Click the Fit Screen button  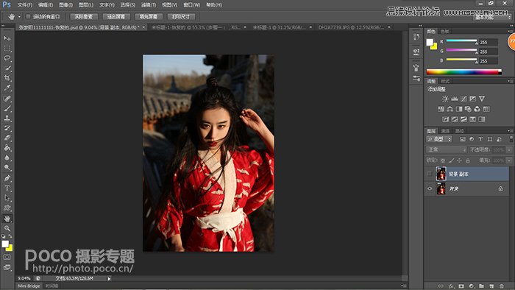[x=116, y=16]
